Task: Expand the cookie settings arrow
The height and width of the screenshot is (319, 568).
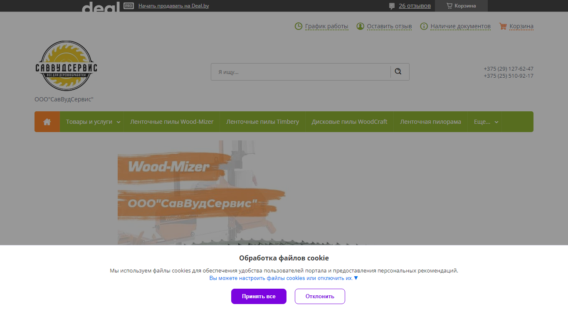Action: pyautogui.click(x=356, y=278)
